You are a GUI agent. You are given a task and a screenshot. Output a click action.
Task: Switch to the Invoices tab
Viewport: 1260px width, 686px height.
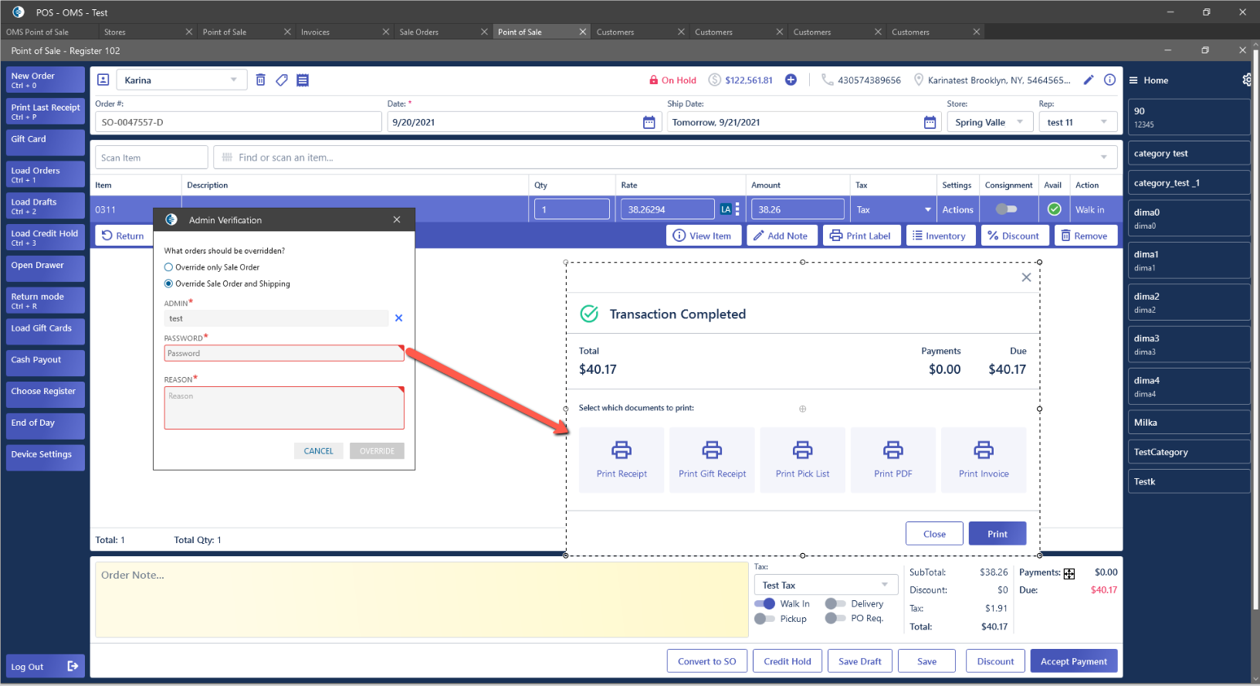tap(315, 32)
